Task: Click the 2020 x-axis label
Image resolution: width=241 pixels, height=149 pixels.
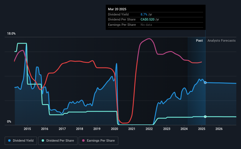Action: tap(114, 129)
